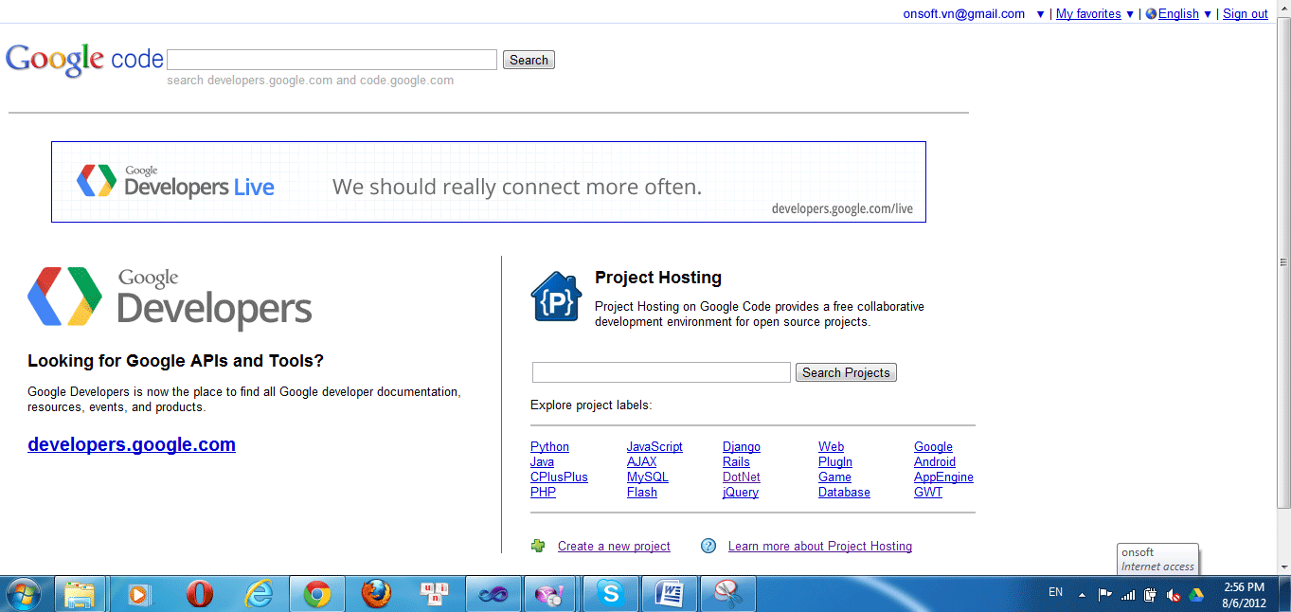Open Windows Explorer from the taskbar

point(80,594)
